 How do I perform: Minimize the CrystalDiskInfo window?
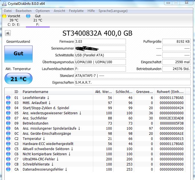pos(168,3)
